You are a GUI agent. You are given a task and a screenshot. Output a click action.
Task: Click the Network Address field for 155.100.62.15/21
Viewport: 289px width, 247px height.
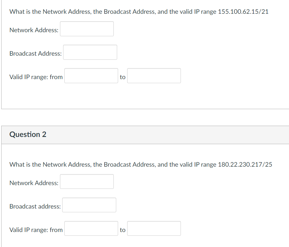pyautogui.click(x=87, y=29)
